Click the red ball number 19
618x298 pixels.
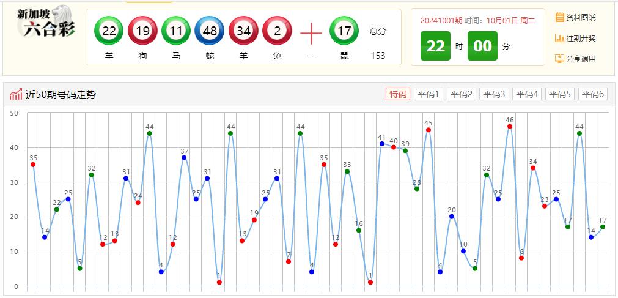click(142, 31)
